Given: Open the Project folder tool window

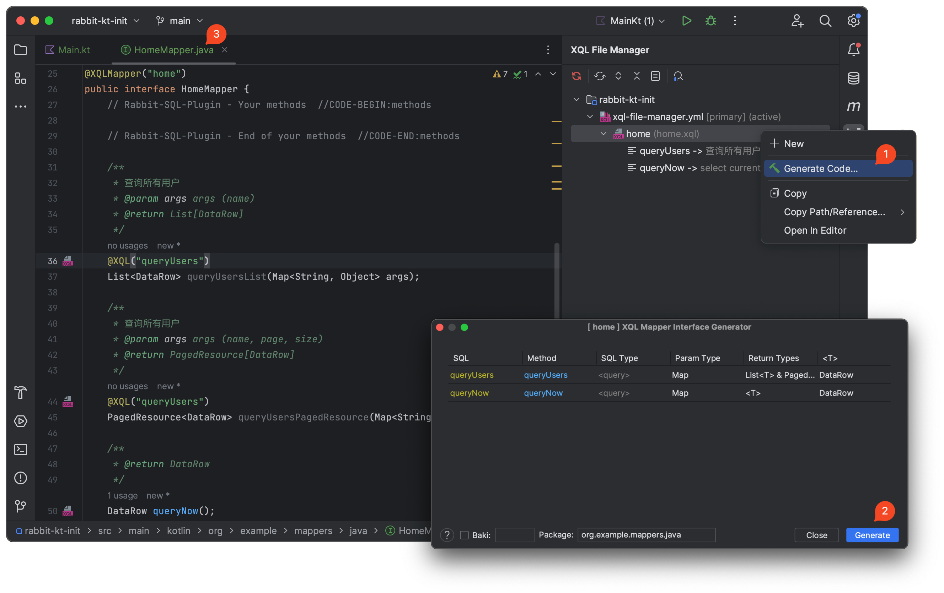Looking at the screenshot, I should (x=20, y=50).
